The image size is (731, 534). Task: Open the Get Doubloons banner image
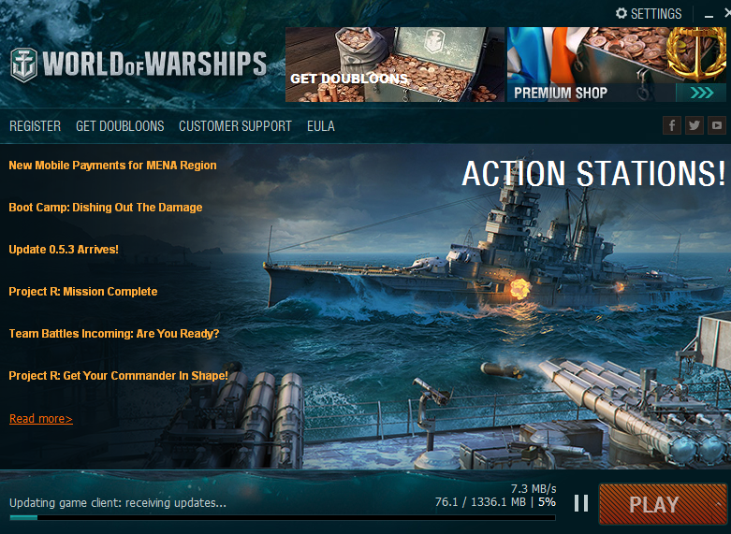tap(395, 65)
